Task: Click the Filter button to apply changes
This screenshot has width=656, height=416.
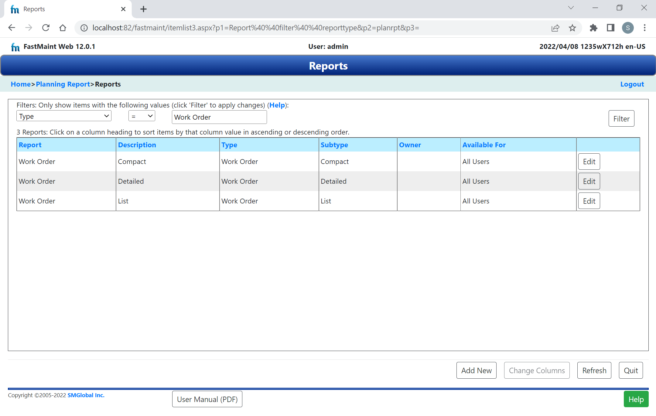Action: point(621,118)
